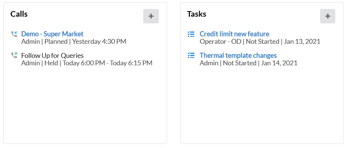The width and height of the screenshot is (348, 148).
Task: Click the Planned status of Demo call
Action: tap(56, 42)
